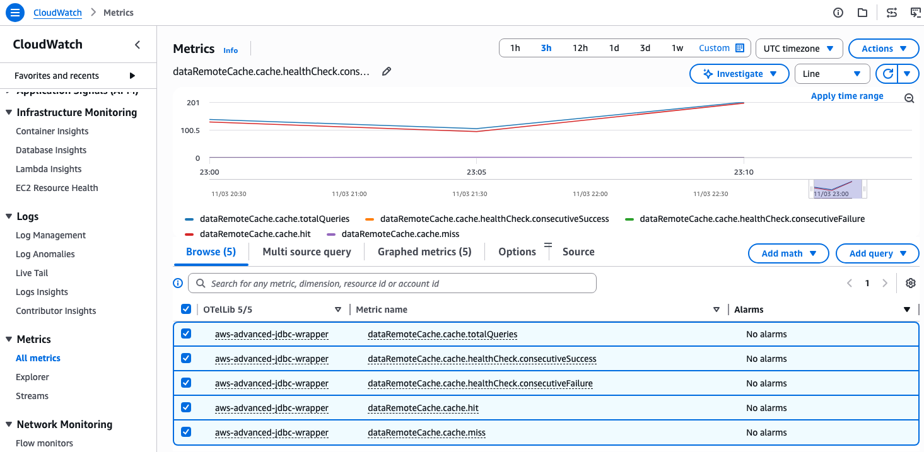Switch to the Options tab
Viewport: 924px width, 452px height.
[517, 252]
